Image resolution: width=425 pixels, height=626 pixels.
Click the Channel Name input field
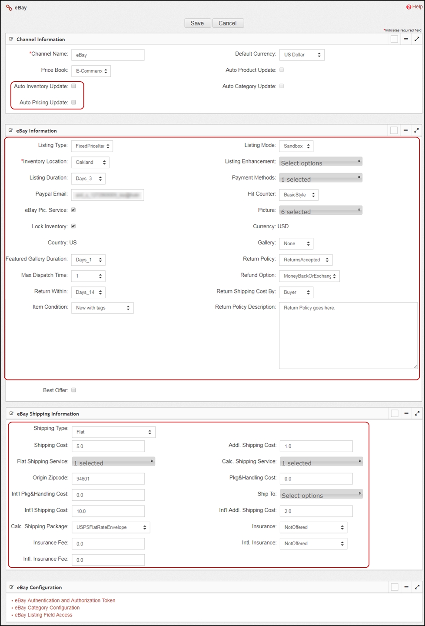(x=108, y=55)
